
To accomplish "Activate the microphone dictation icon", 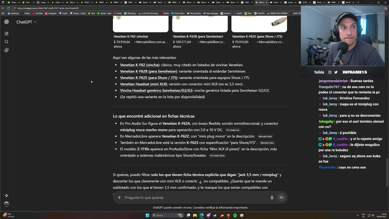I will (x=272, y=197).
